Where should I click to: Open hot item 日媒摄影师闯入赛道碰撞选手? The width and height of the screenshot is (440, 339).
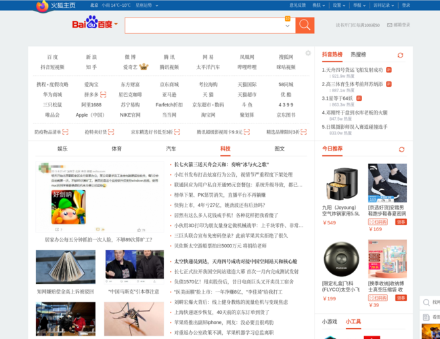pyautogui.click(x=355, y=127)
